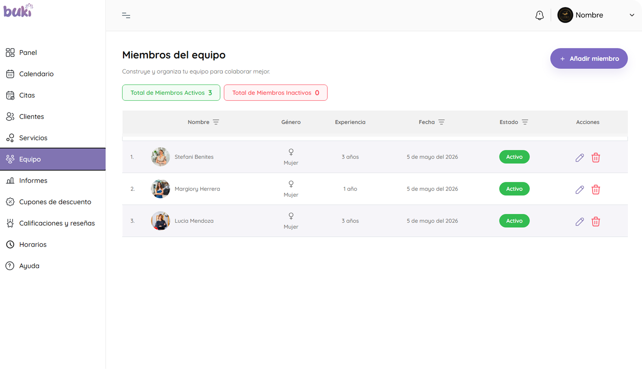Toggle Lucia Mendoza's Activo status badge
Viewport: 642px width, 369px height.
pyautogui.click(x=514, y=221)
